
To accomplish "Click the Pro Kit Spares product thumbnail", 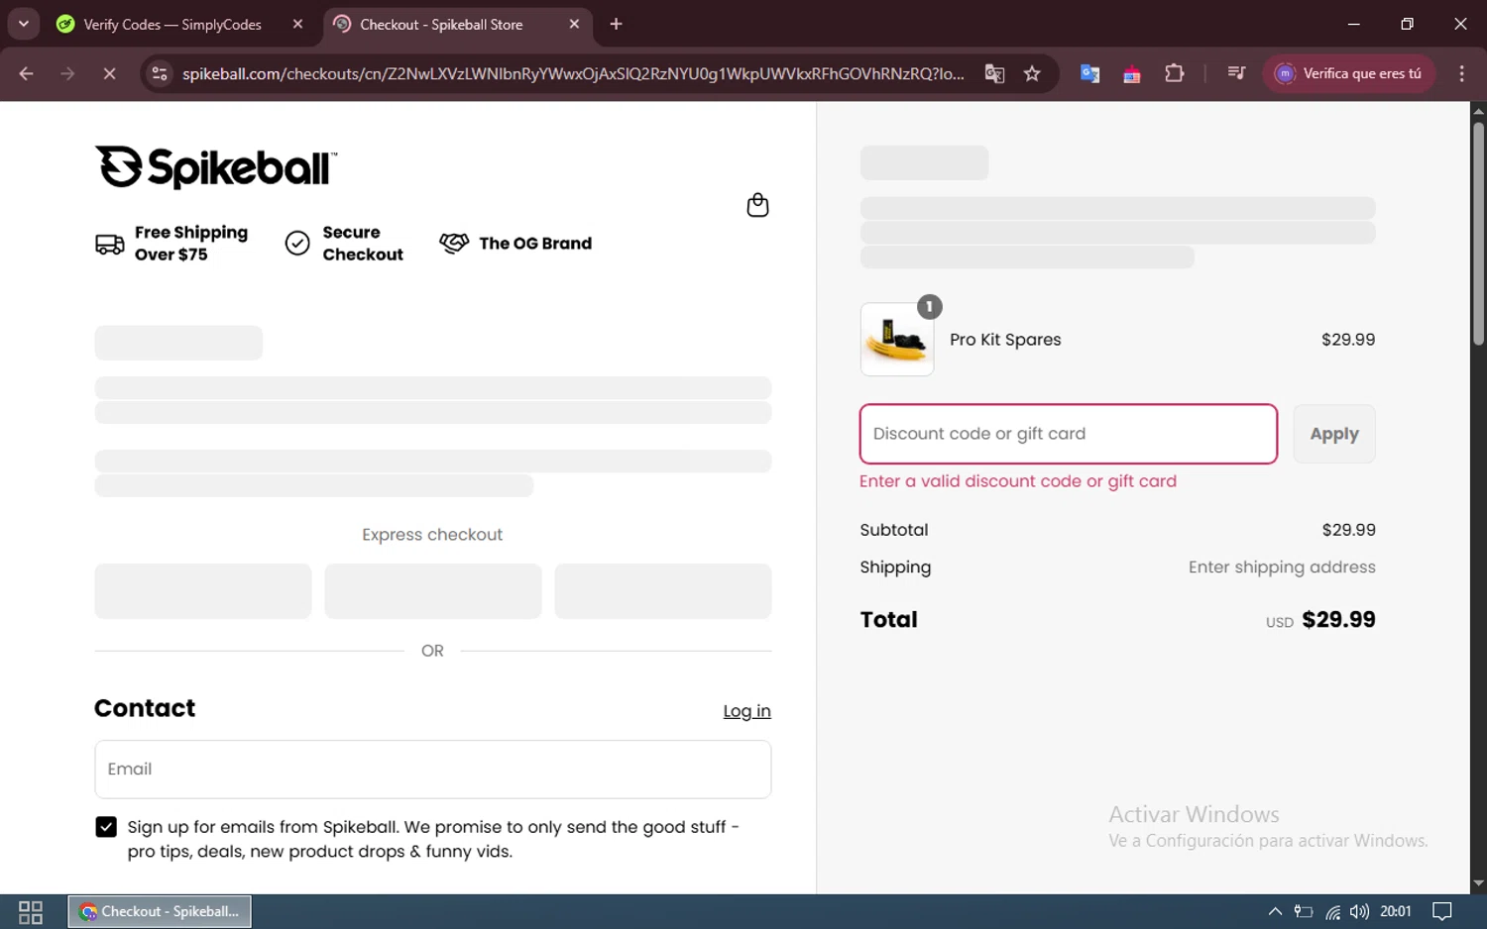I will tap(897, 340).
